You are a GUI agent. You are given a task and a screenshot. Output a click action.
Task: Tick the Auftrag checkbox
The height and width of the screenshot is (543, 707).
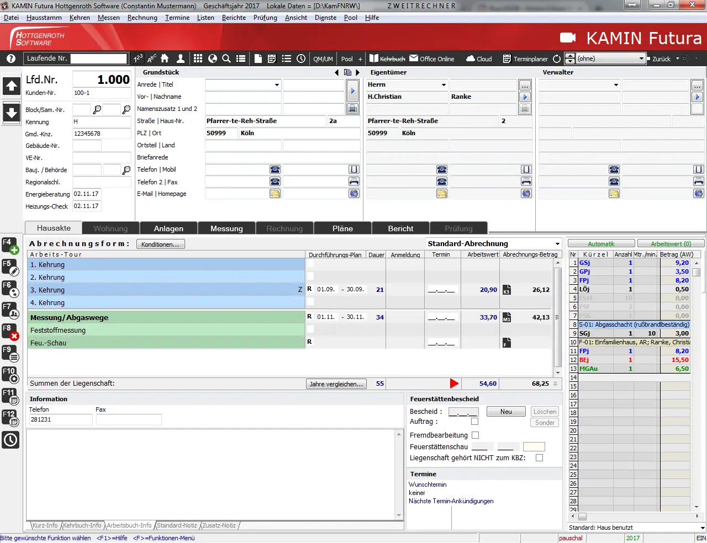click(x=474, y=422)
